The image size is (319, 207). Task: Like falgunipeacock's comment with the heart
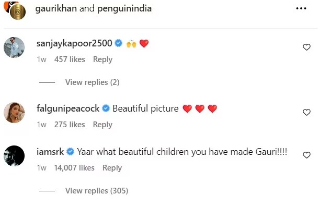point(306,112)
